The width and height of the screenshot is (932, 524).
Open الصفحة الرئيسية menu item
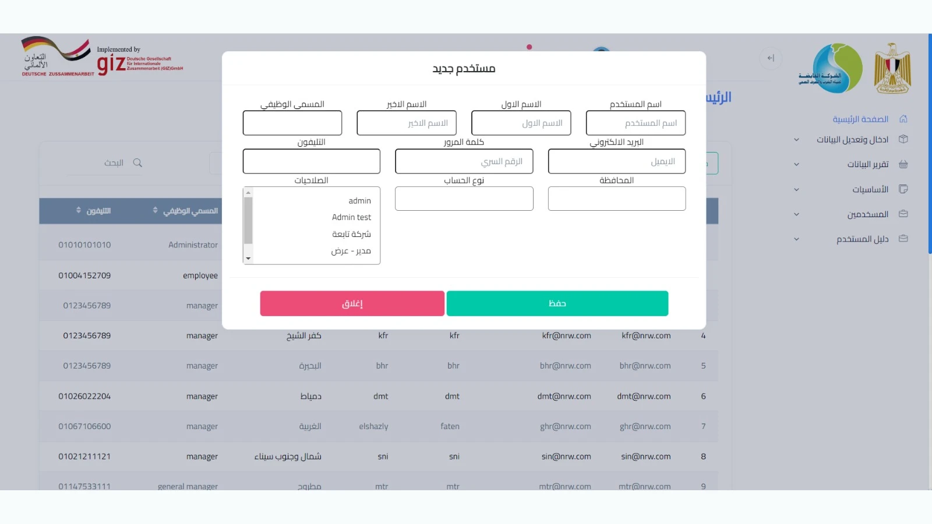coord(860,119)
